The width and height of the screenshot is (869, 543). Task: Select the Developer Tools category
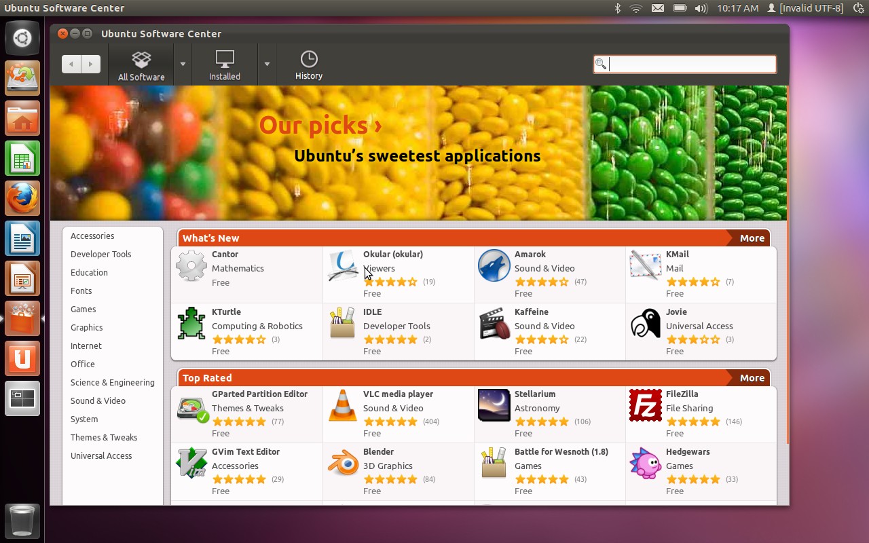tap(101, 254)
